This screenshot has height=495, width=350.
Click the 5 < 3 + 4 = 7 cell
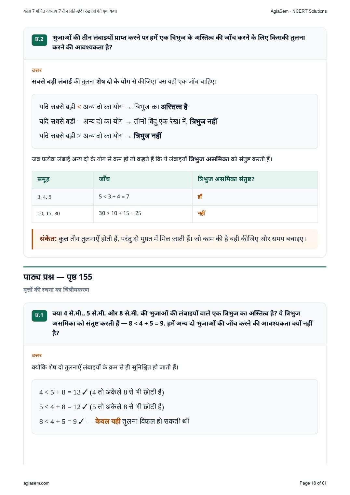(x=114, y=196)
